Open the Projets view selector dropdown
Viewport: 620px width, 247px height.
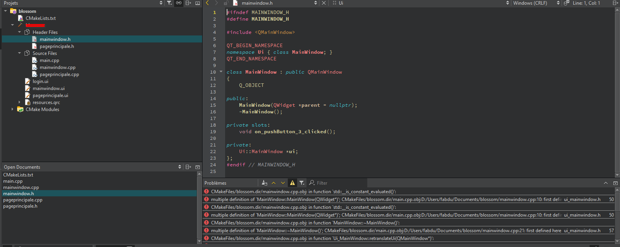pos(161,3)
